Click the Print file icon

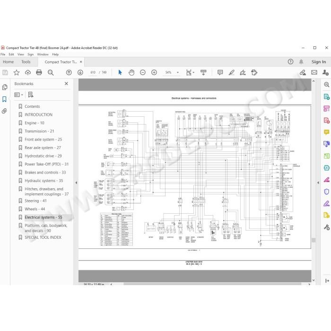click(x=39, y=73)
